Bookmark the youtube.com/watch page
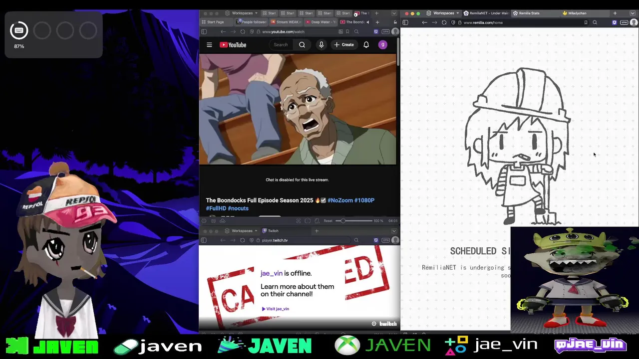This screenshot has width=639, height=359. pyautogui.click(x=347, y=31)
